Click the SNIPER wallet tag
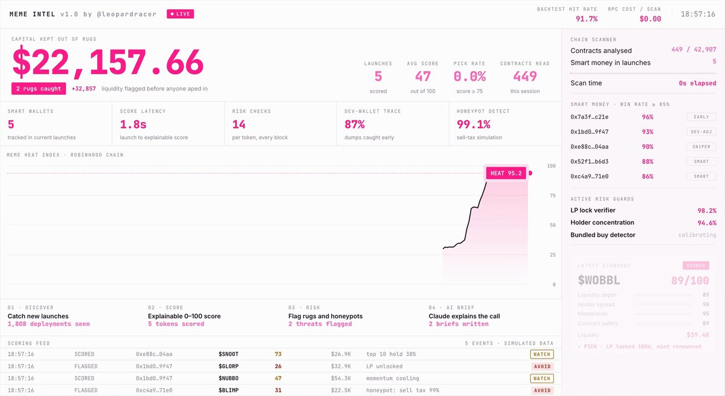The width and height of the screenshot is (725, 396). click(x=701, y=147)
